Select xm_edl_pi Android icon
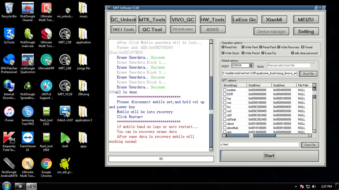The height and width of the screenshot is (190, 339). (x=65, y=166)
